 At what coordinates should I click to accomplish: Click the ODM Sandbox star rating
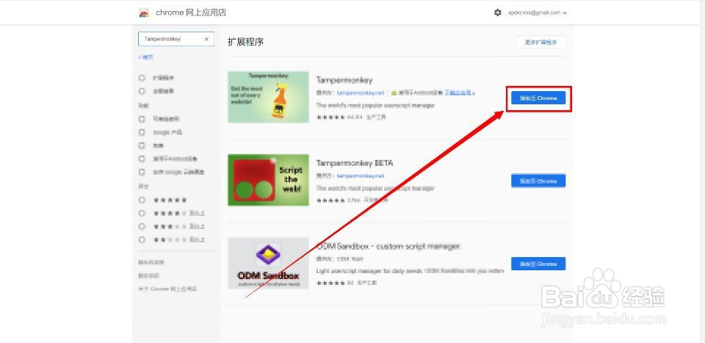(x=330, y=284)
